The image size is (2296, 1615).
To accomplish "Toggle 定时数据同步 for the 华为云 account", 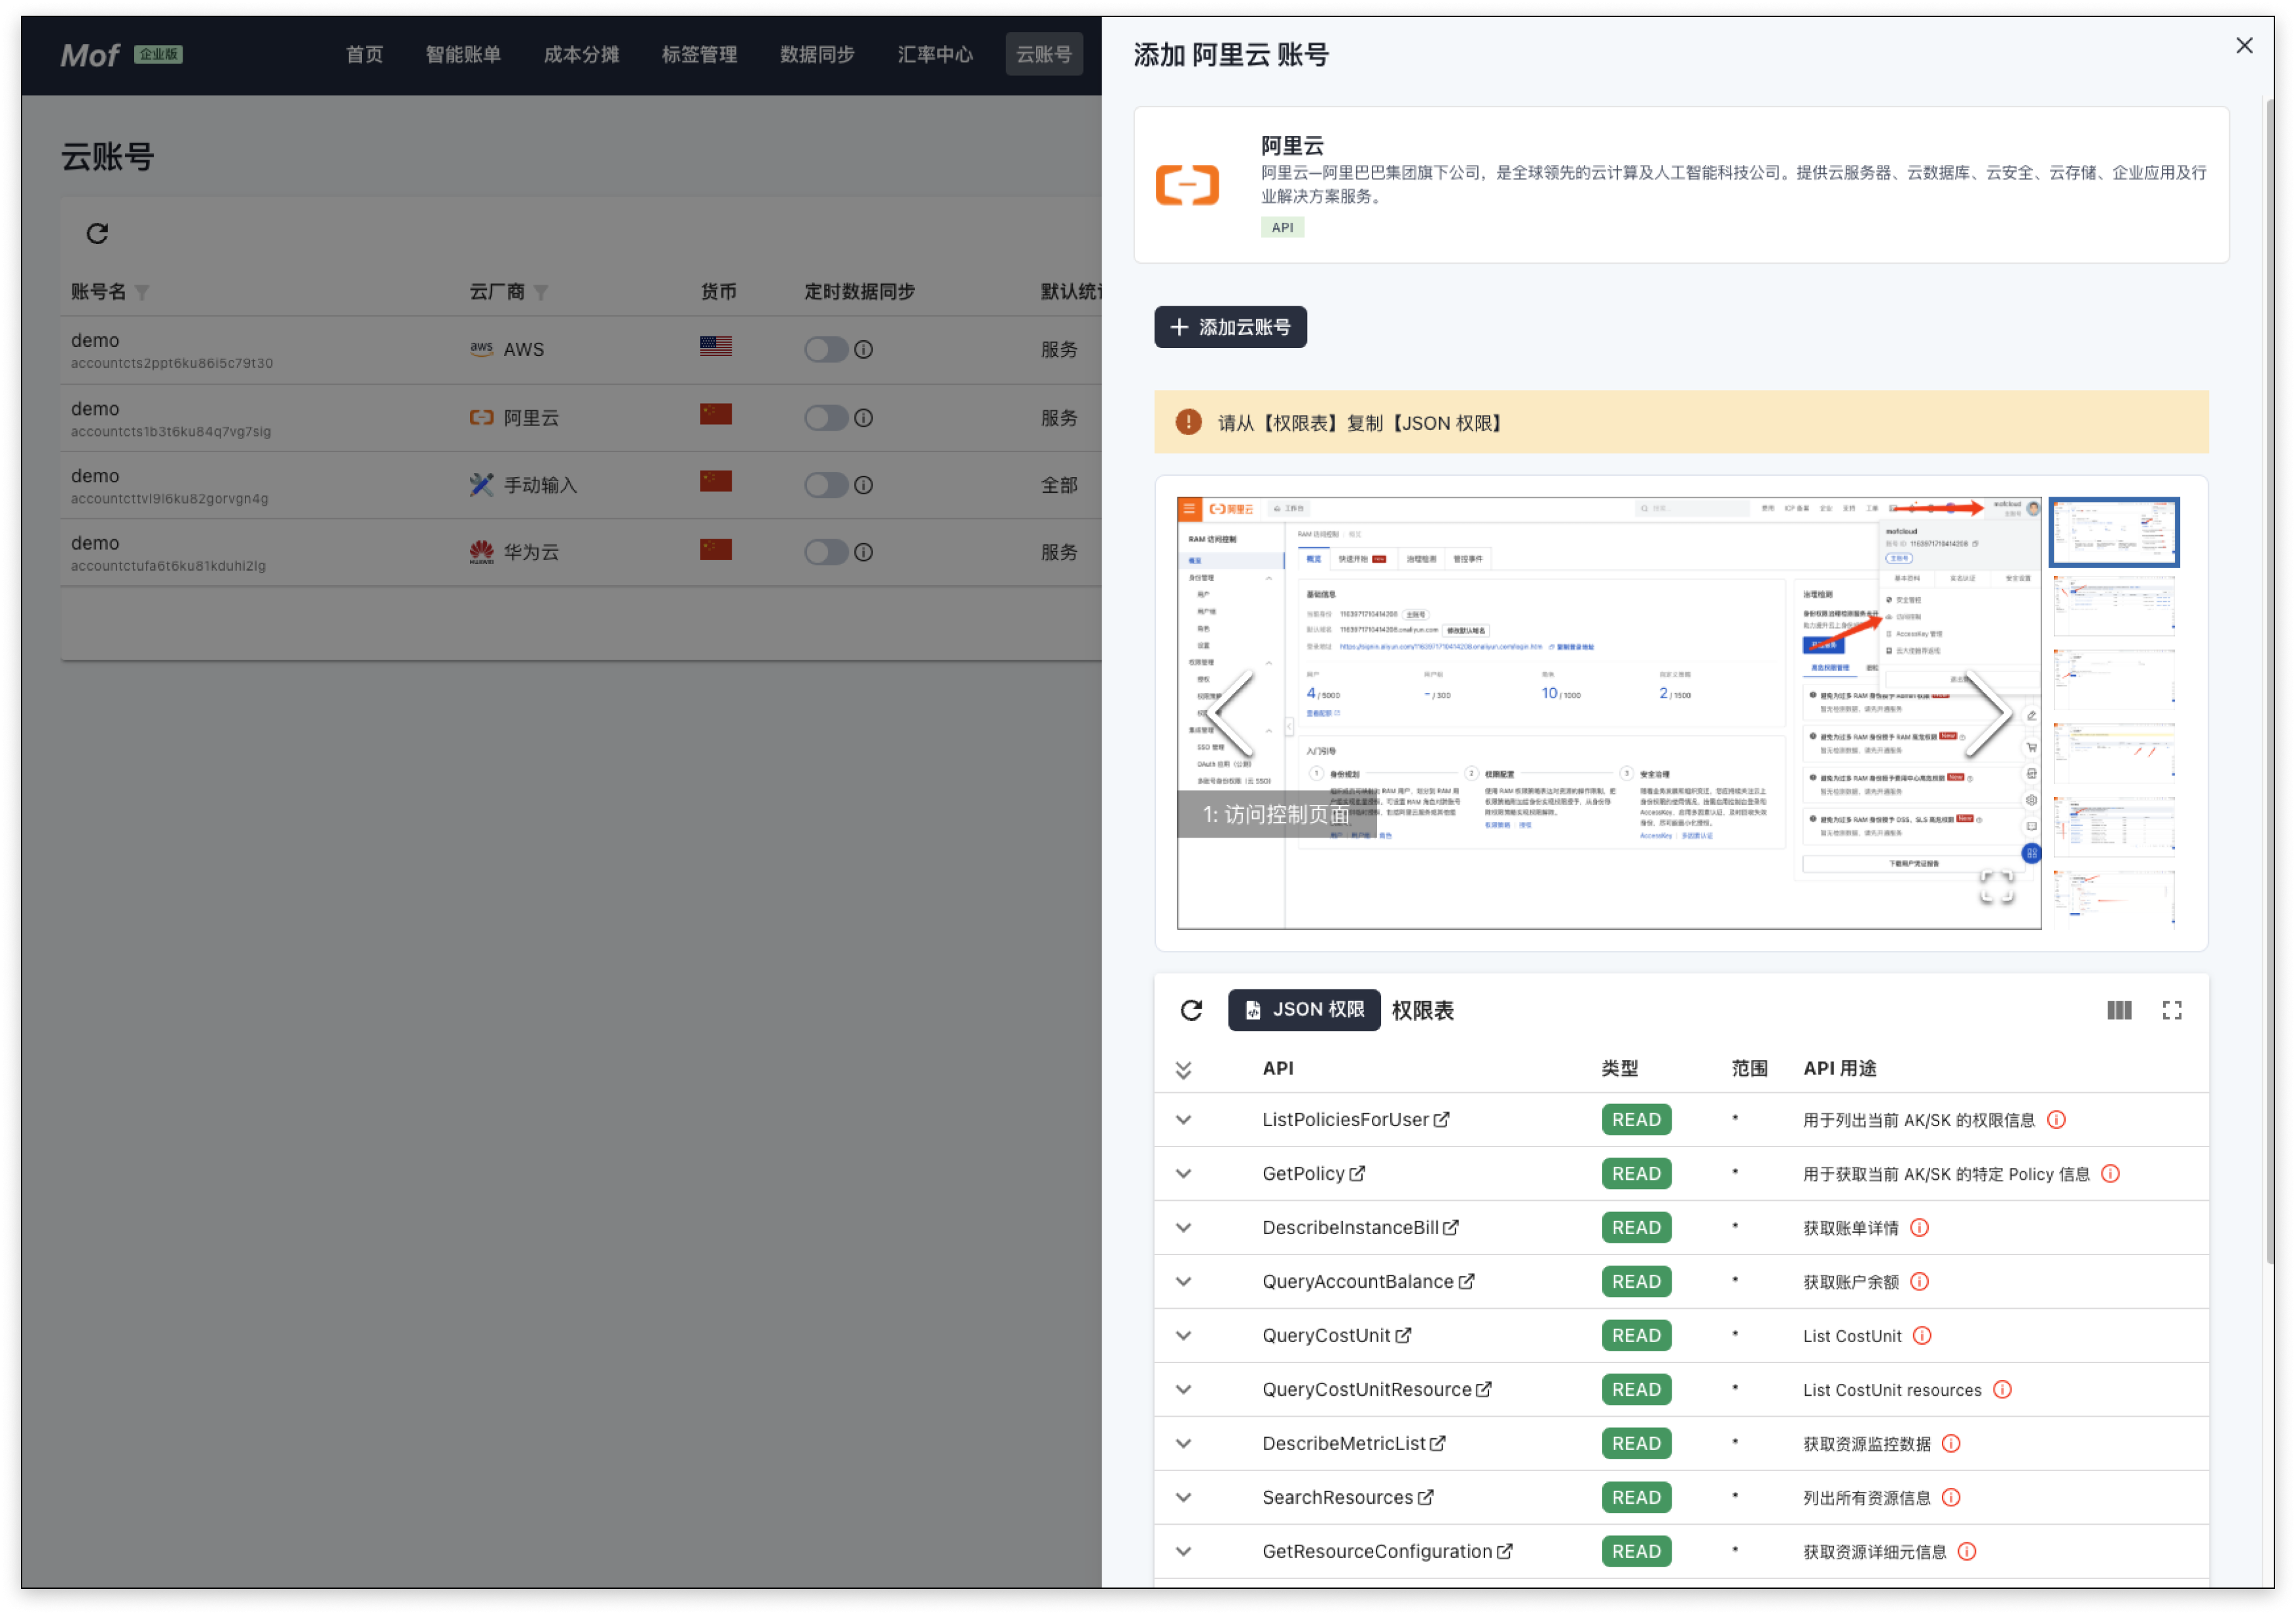I will coord(826,552).
